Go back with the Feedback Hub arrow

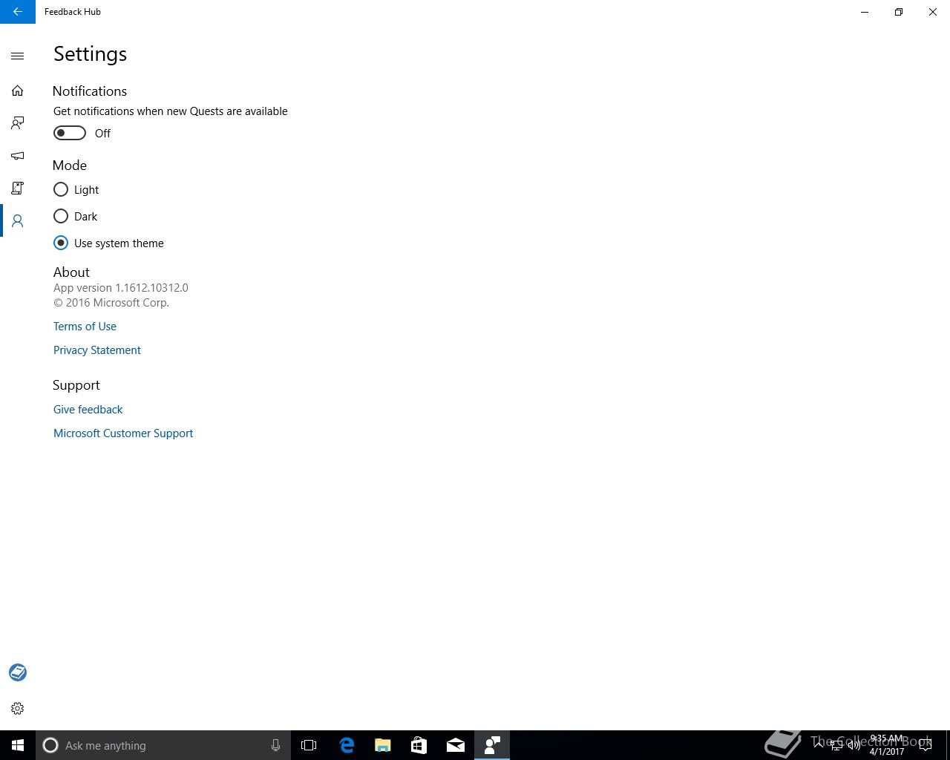(x=18, y=12)
